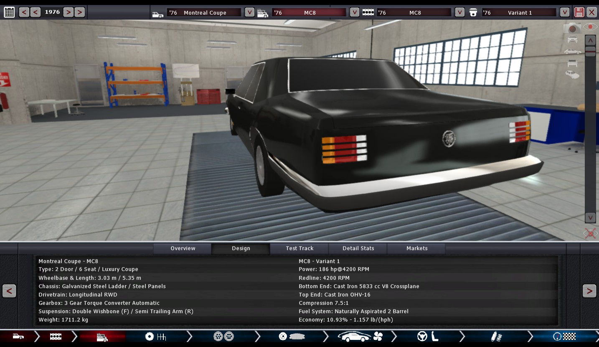The height and width of the screenshot is (347, 599).
Task: Open the calendar icon in top bar
Action: point(9,12)
